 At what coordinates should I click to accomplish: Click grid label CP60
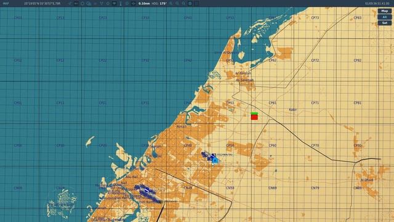(x=272, y=146)
